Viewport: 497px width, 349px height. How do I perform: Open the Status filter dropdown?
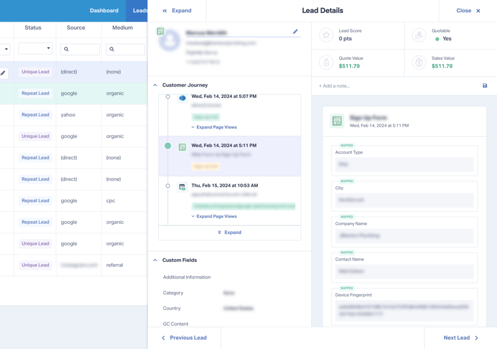click(x=35, y=48)
